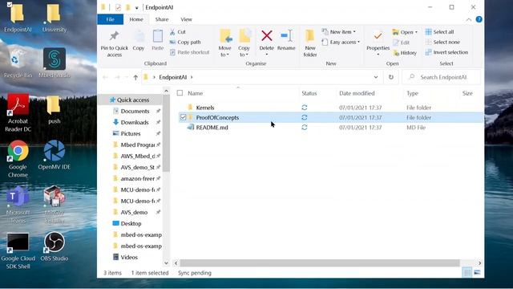Open Google Chrome desktop shortcut
513x289 pixels.
coord(18,159)
